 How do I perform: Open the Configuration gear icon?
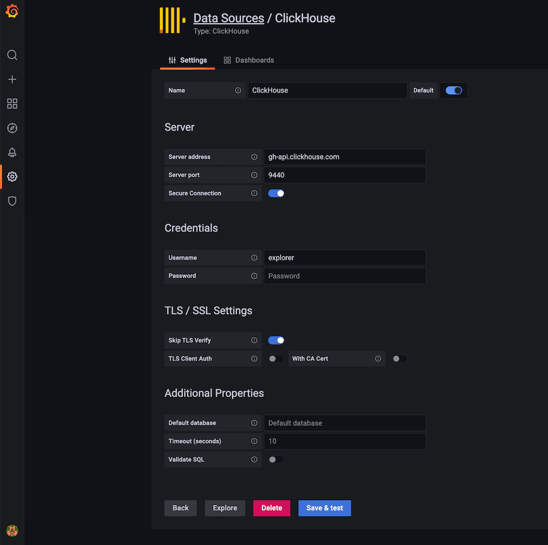[12, 177]
